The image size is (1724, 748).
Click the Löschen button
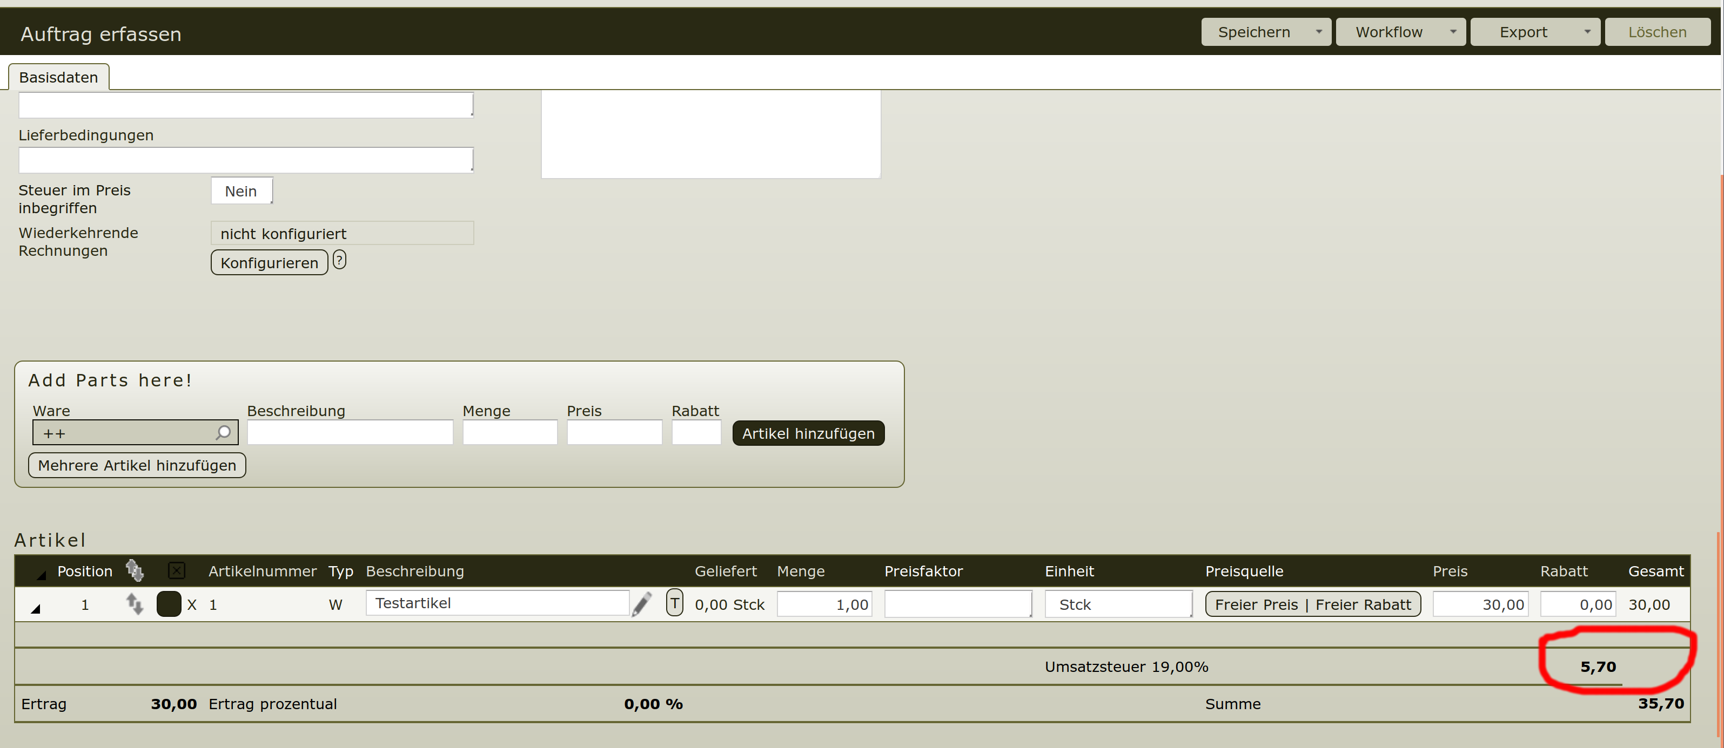[x=1657, y=32]
